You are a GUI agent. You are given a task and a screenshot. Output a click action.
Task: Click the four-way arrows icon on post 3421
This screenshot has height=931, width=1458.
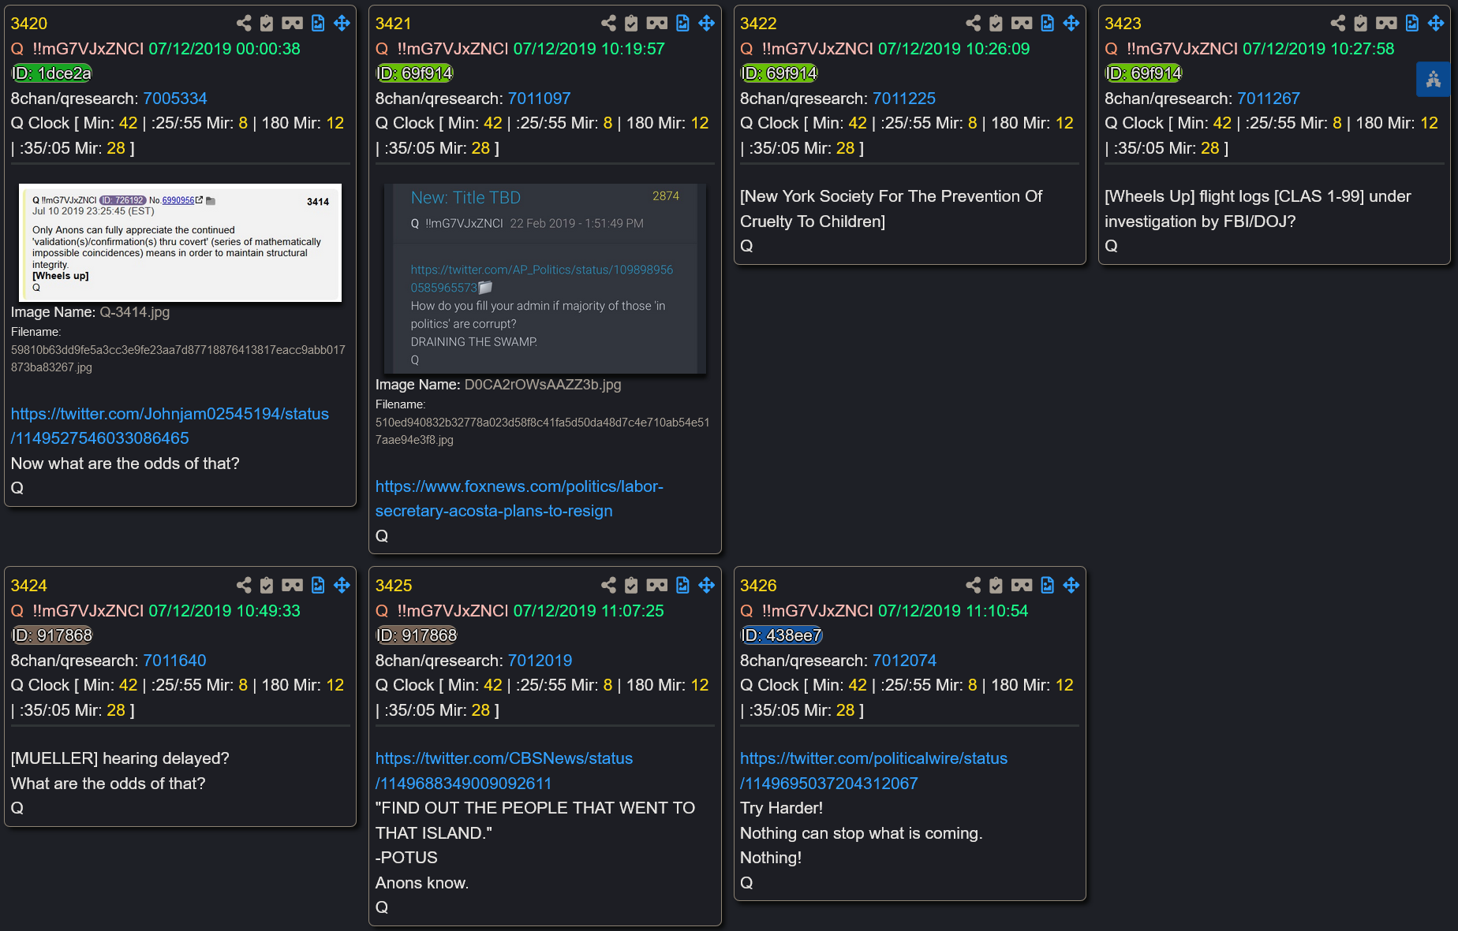point(706,24)
